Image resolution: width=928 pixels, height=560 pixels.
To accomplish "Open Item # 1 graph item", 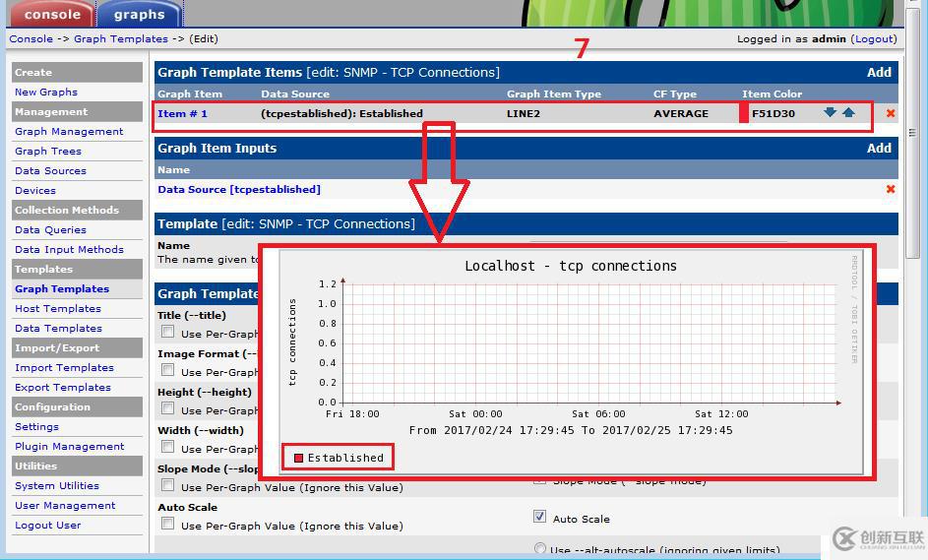I will tap(182, 113).
